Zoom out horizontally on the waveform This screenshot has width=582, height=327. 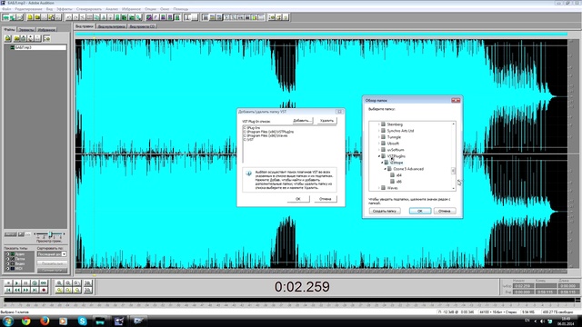tap(68, 282)
